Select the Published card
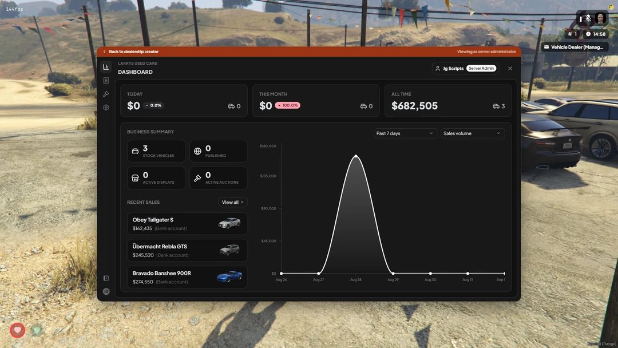 click(219, 151)
